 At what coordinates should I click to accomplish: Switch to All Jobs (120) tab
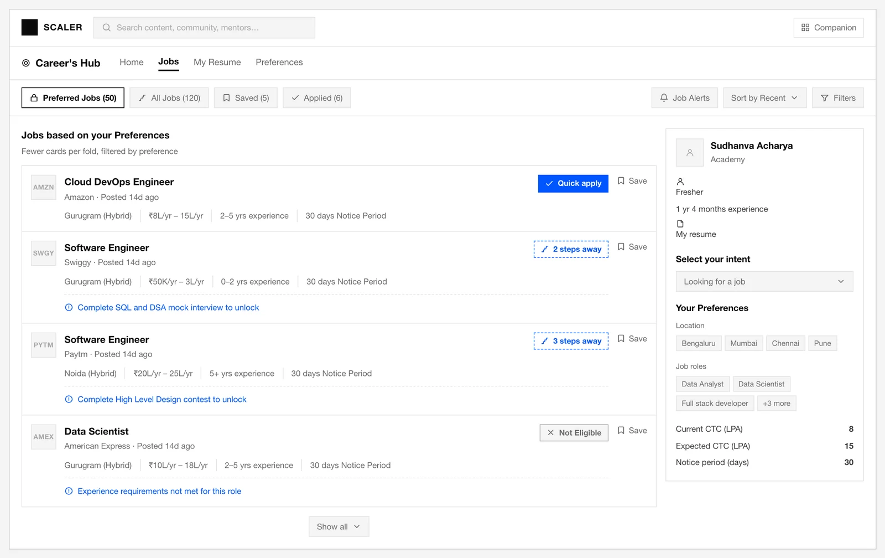tap(169, 98)
